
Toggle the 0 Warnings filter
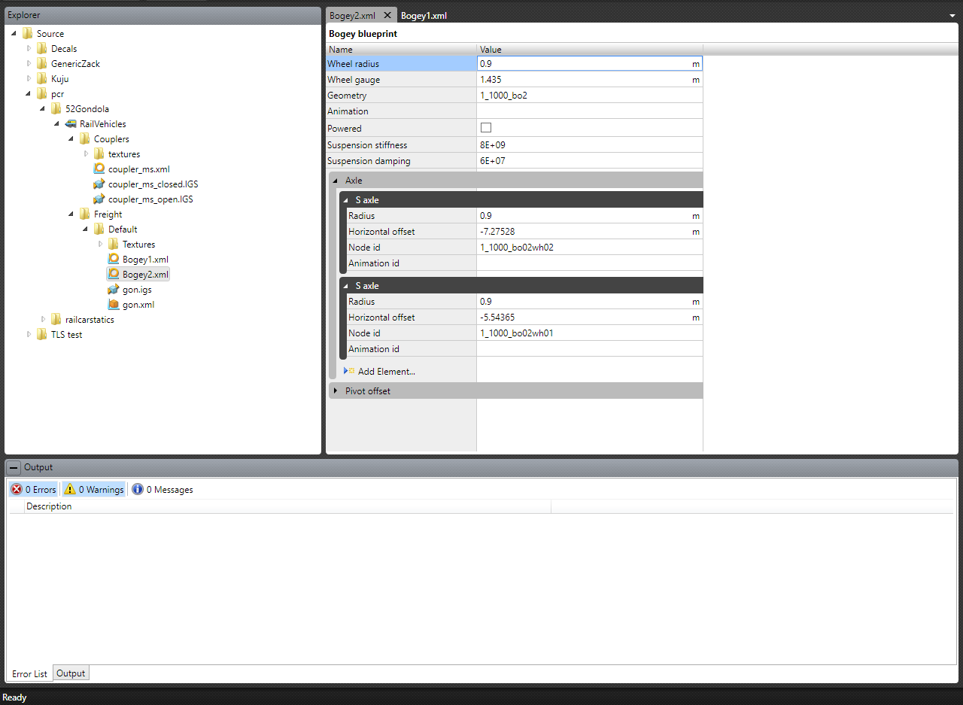93,489
